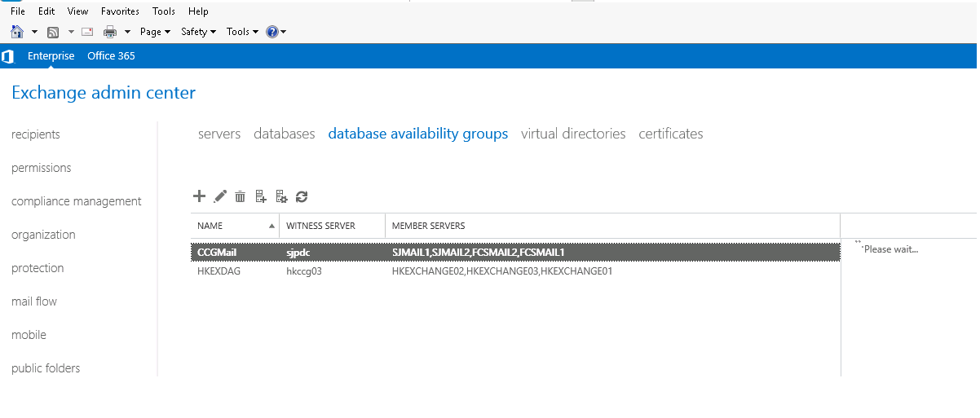Click the hkccg03 witness server cell
The image size is (980, 418).
[304, 271]
